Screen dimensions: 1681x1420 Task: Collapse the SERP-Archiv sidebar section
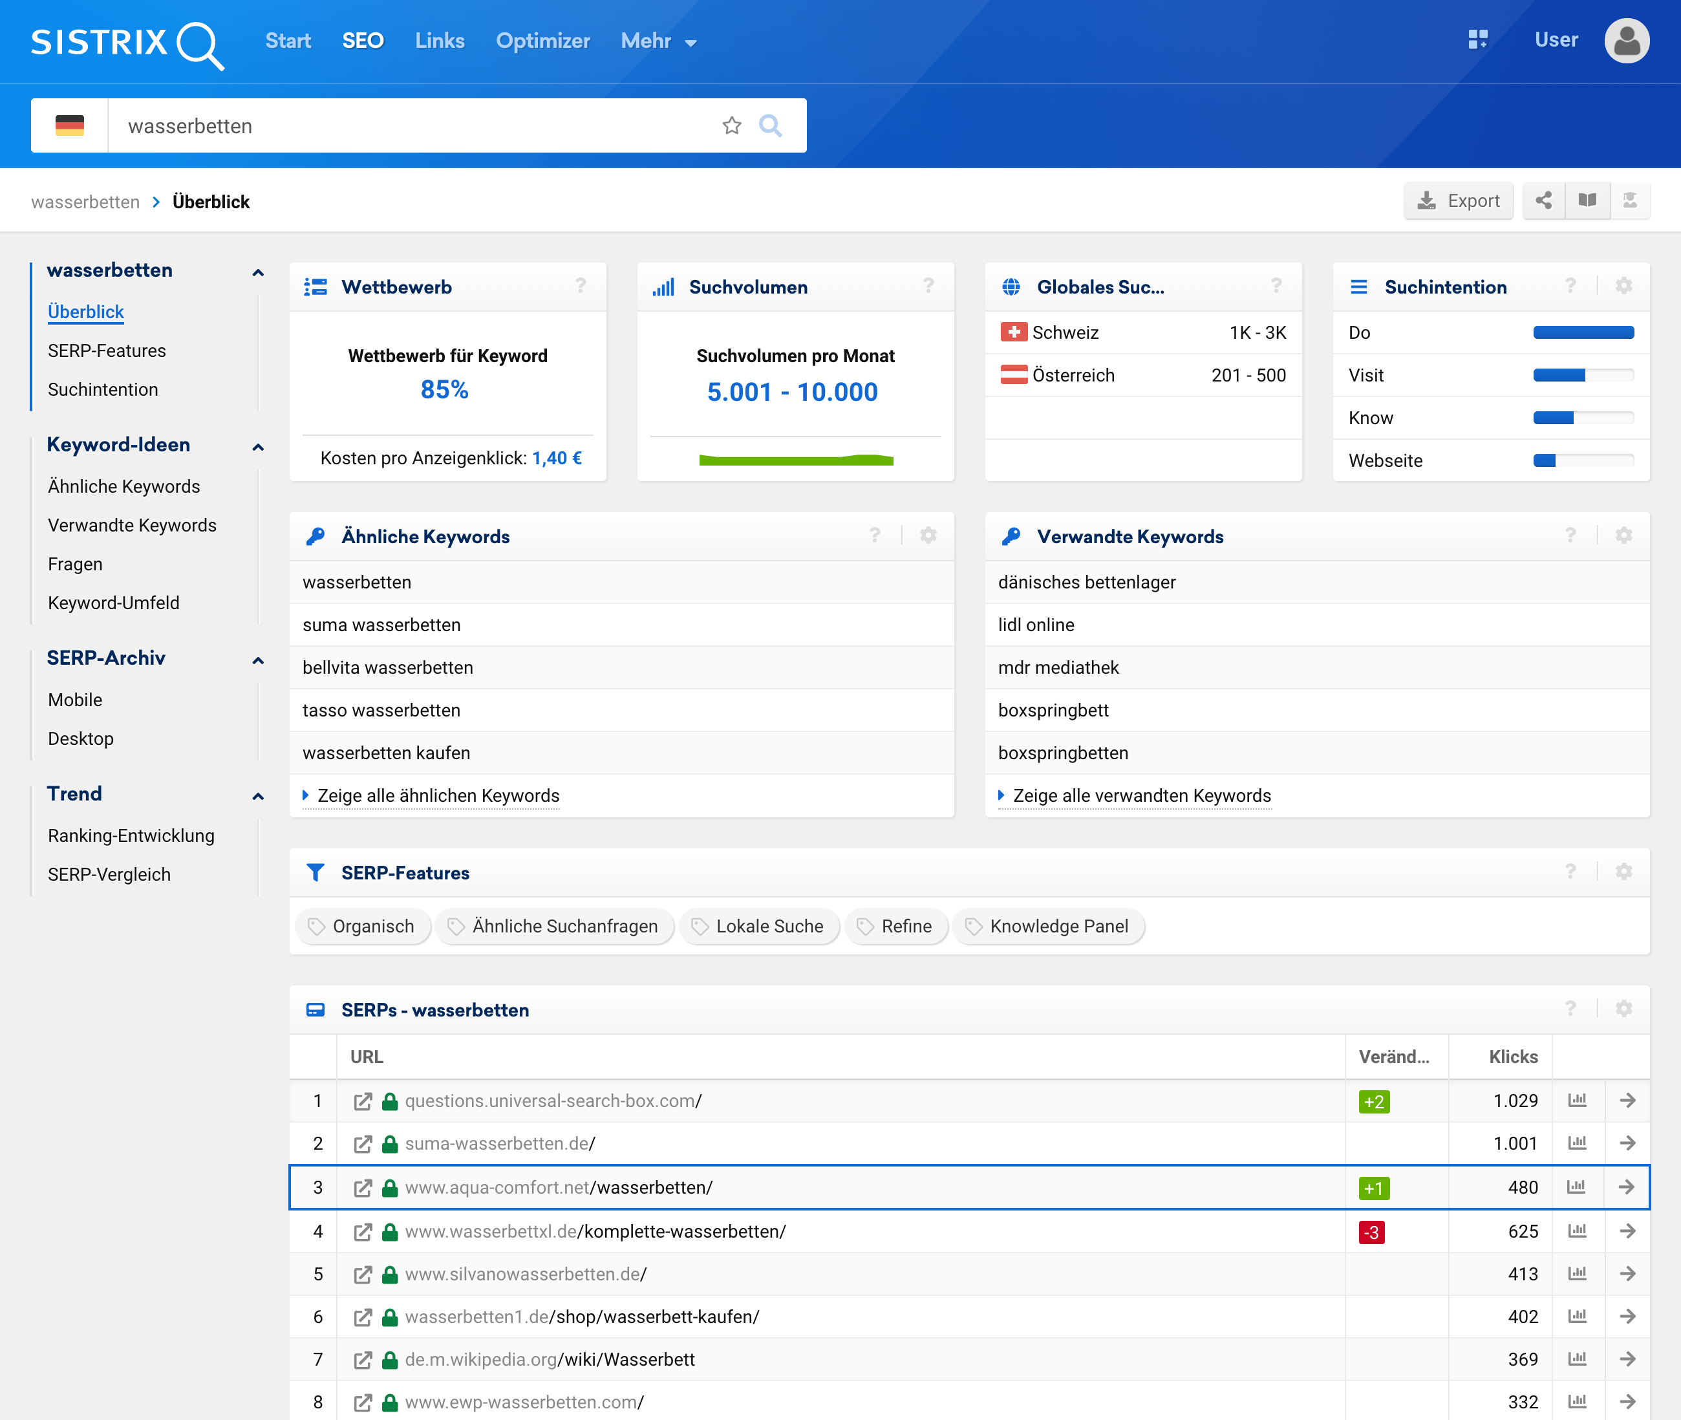pyautogui.click(x=257, y=660)
